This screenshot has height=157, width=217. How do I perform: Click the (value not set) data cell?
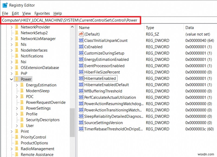[198, 34]
